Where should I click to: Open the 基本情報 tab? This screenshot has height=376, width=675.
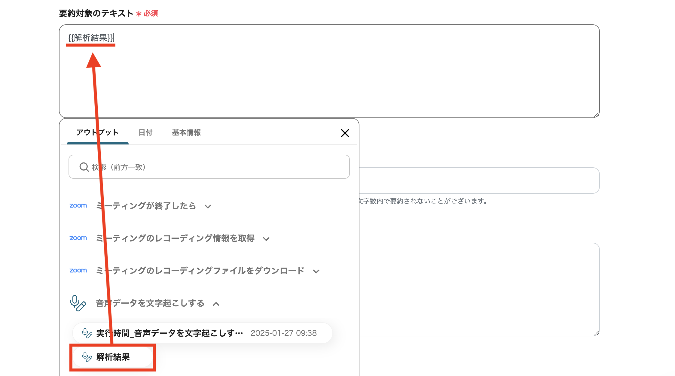pyautogui.click(x=186, y=132)
